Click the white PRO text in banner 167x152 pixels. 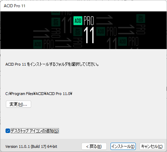point(89,21)
